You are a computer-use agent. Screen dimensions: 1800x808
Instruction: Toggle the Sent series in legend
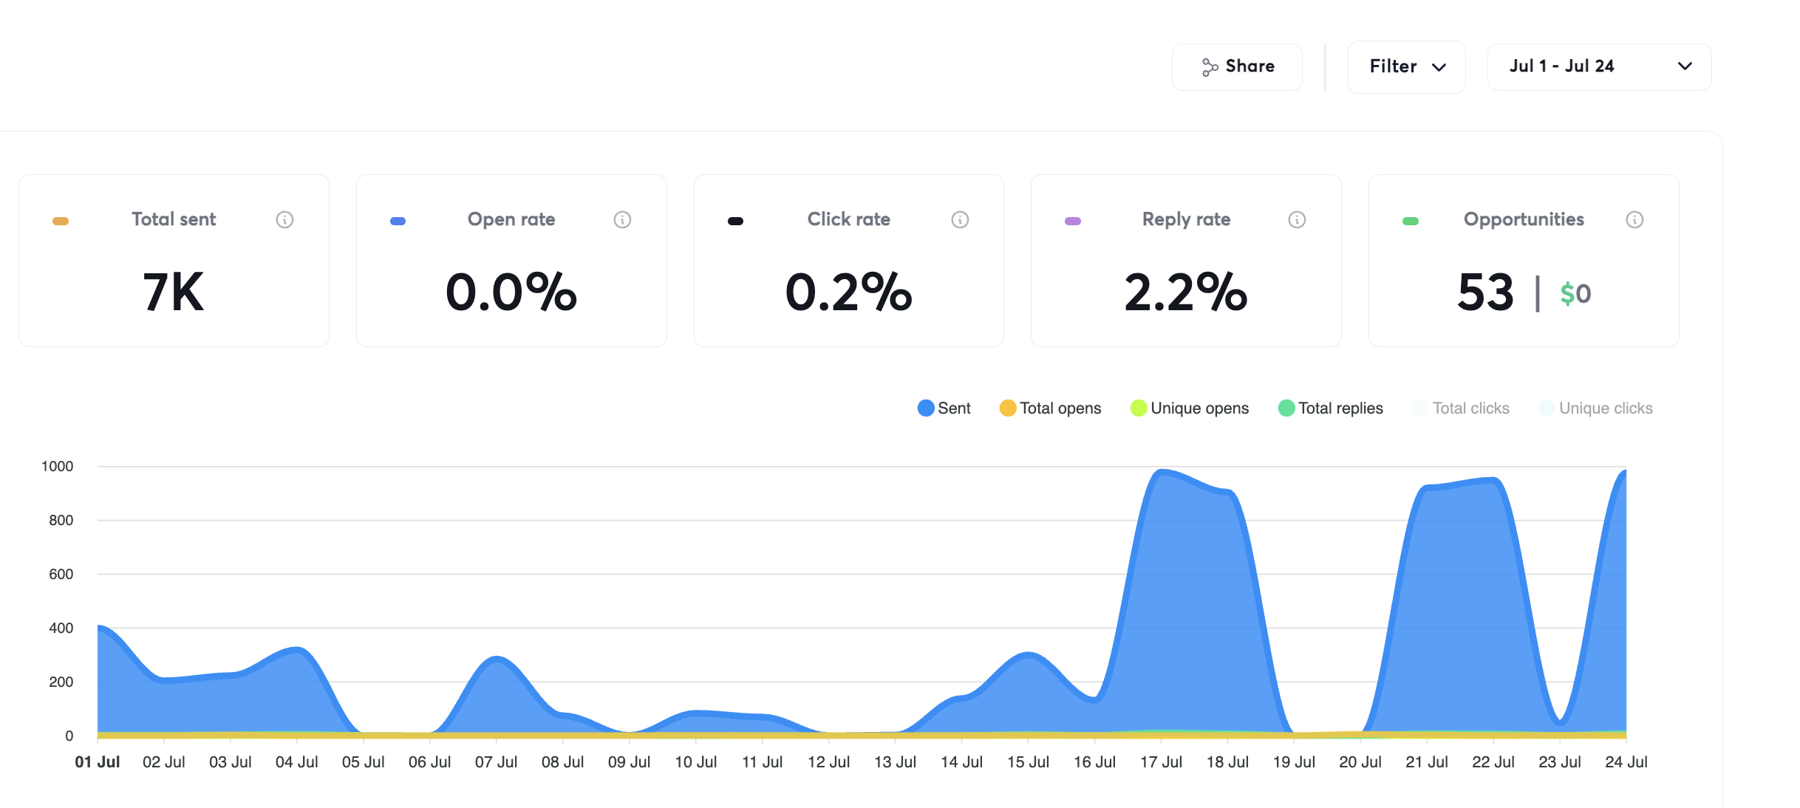[944, 408]
